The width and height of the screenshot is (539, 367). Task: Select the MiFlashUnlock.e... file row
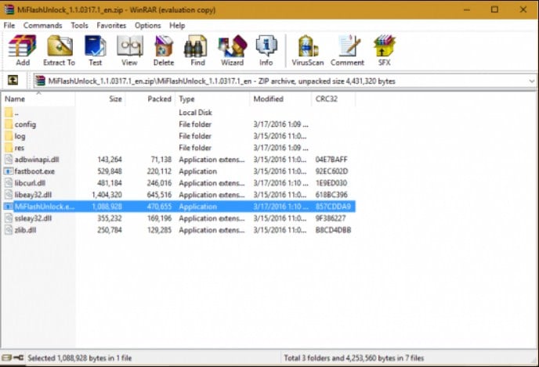(179, 207)
